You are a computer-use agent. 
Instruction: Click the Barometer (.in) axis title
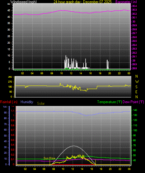click(126, 2)
